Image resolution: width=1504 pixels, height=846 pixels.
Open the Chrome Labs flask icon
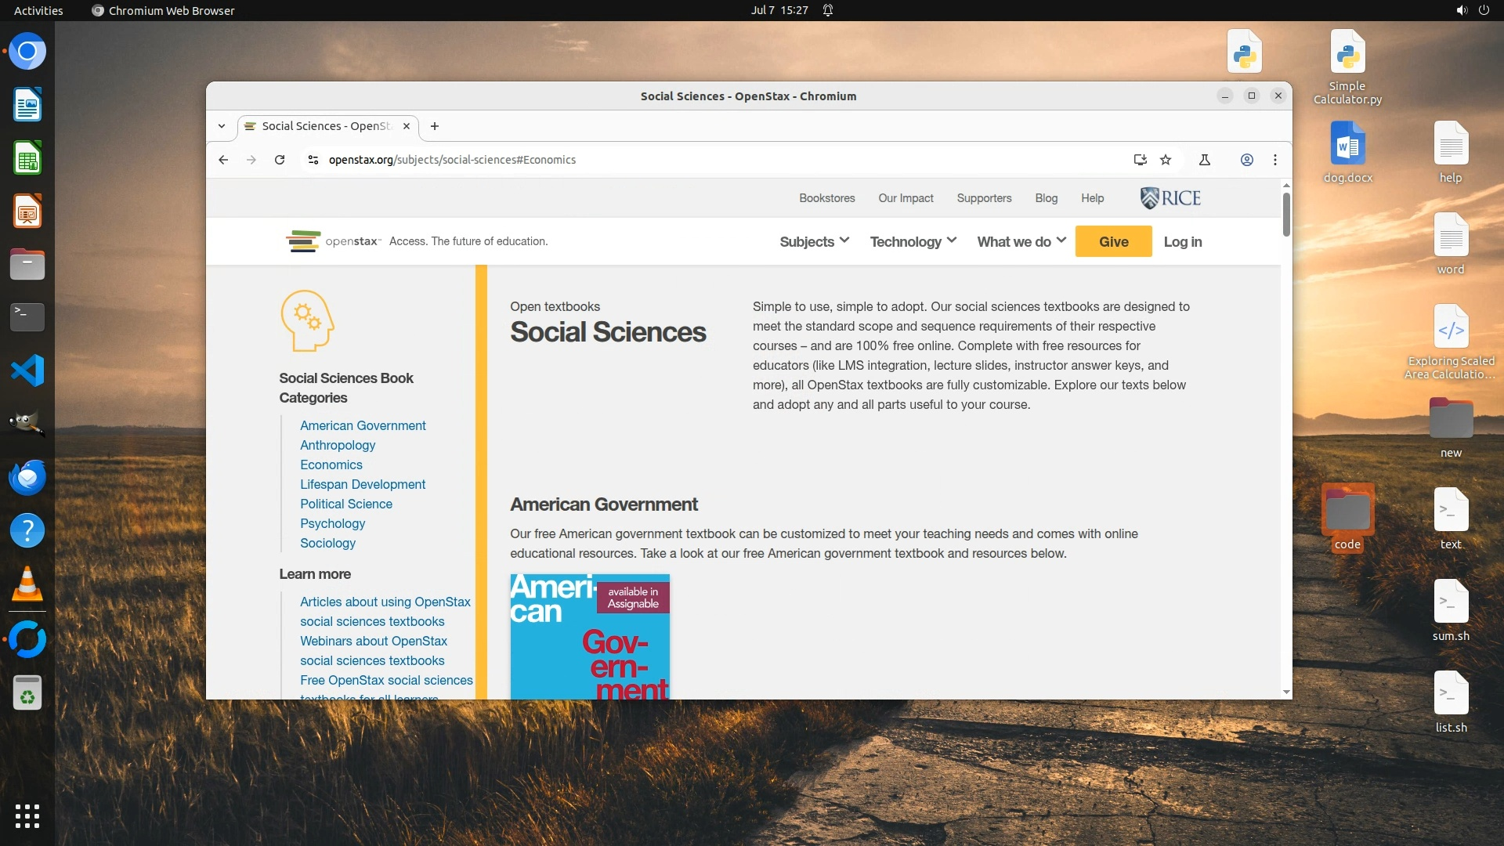tap(1205, 160)
